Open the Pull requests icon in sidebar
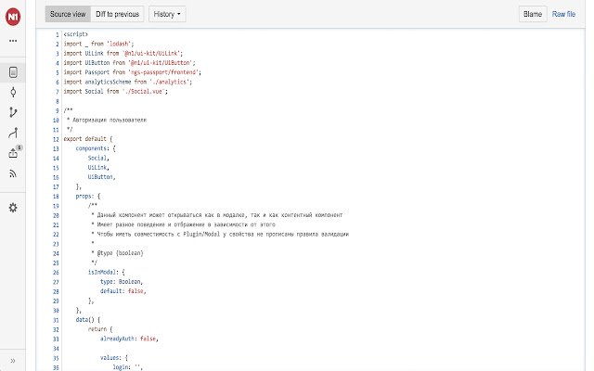 pyautogui.click(x=13, y=133)
